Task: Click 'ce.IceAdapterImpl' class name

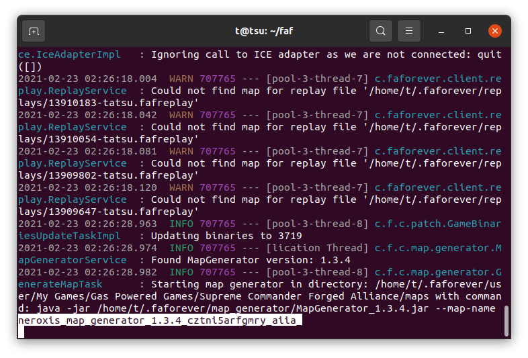Action: click(69, 54)
